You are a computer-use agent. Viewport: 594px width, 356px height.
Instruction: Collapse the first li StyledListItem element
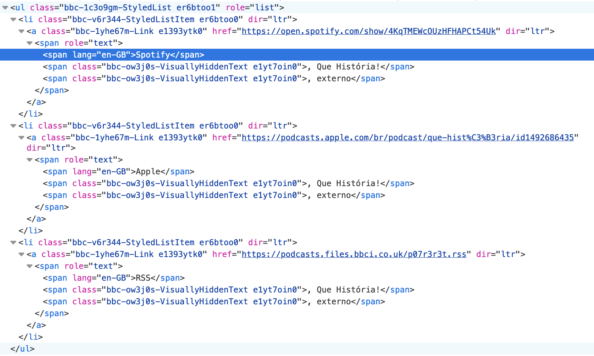coord(13,19)
